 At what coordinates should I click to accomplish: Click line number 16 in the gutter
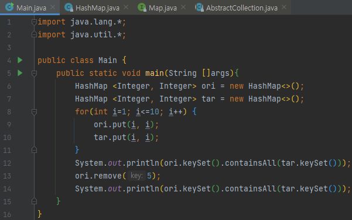(x=7, y=214)
